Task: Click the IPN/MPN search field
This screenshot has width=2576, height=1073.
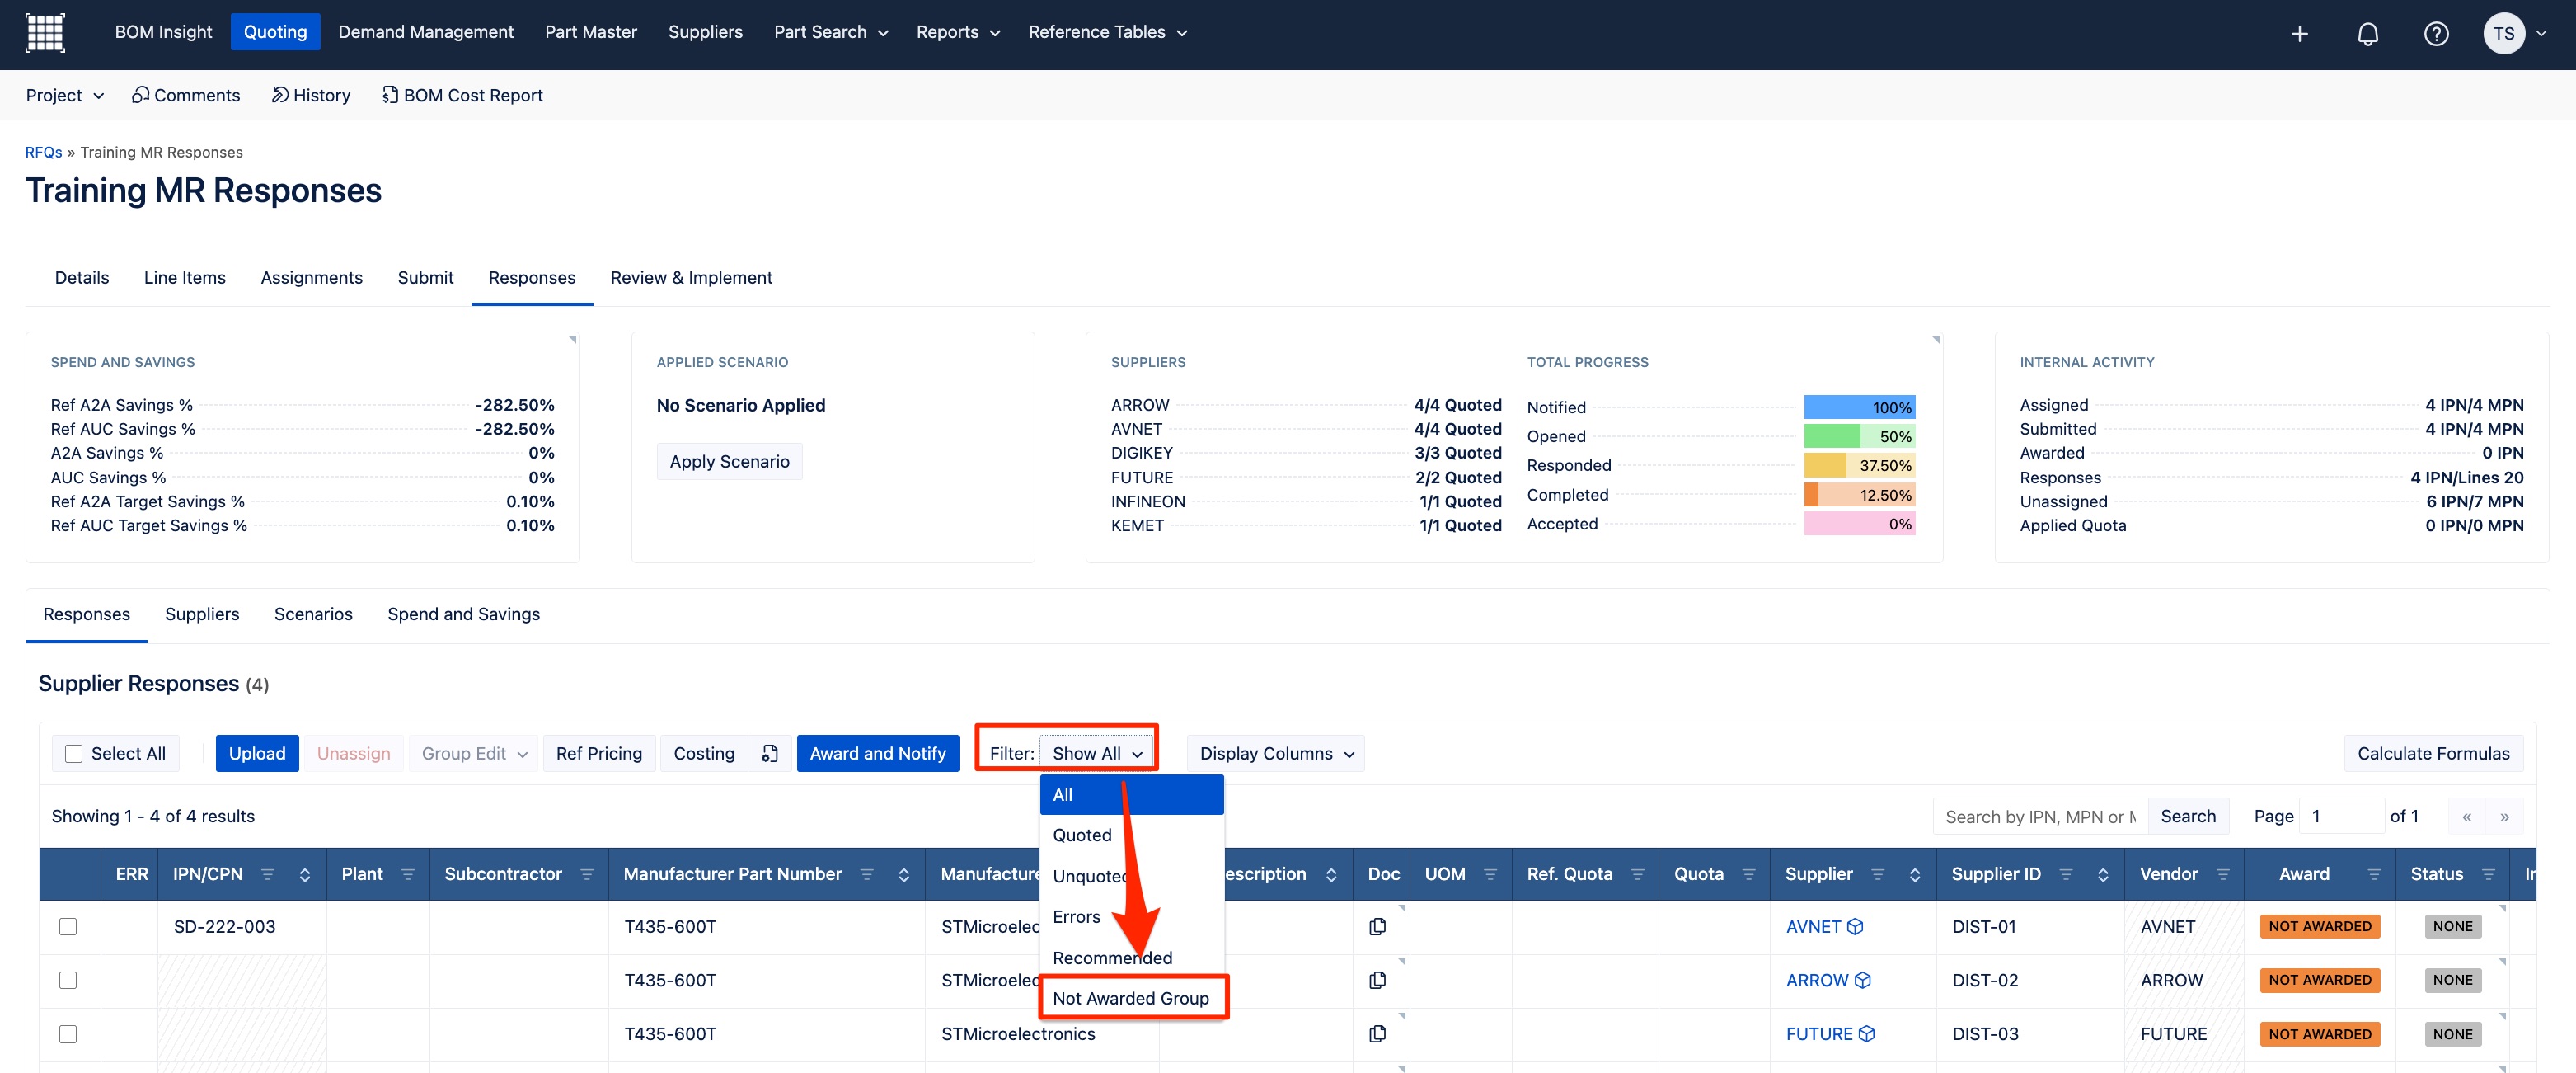Action: click(x=2040, y=817)
